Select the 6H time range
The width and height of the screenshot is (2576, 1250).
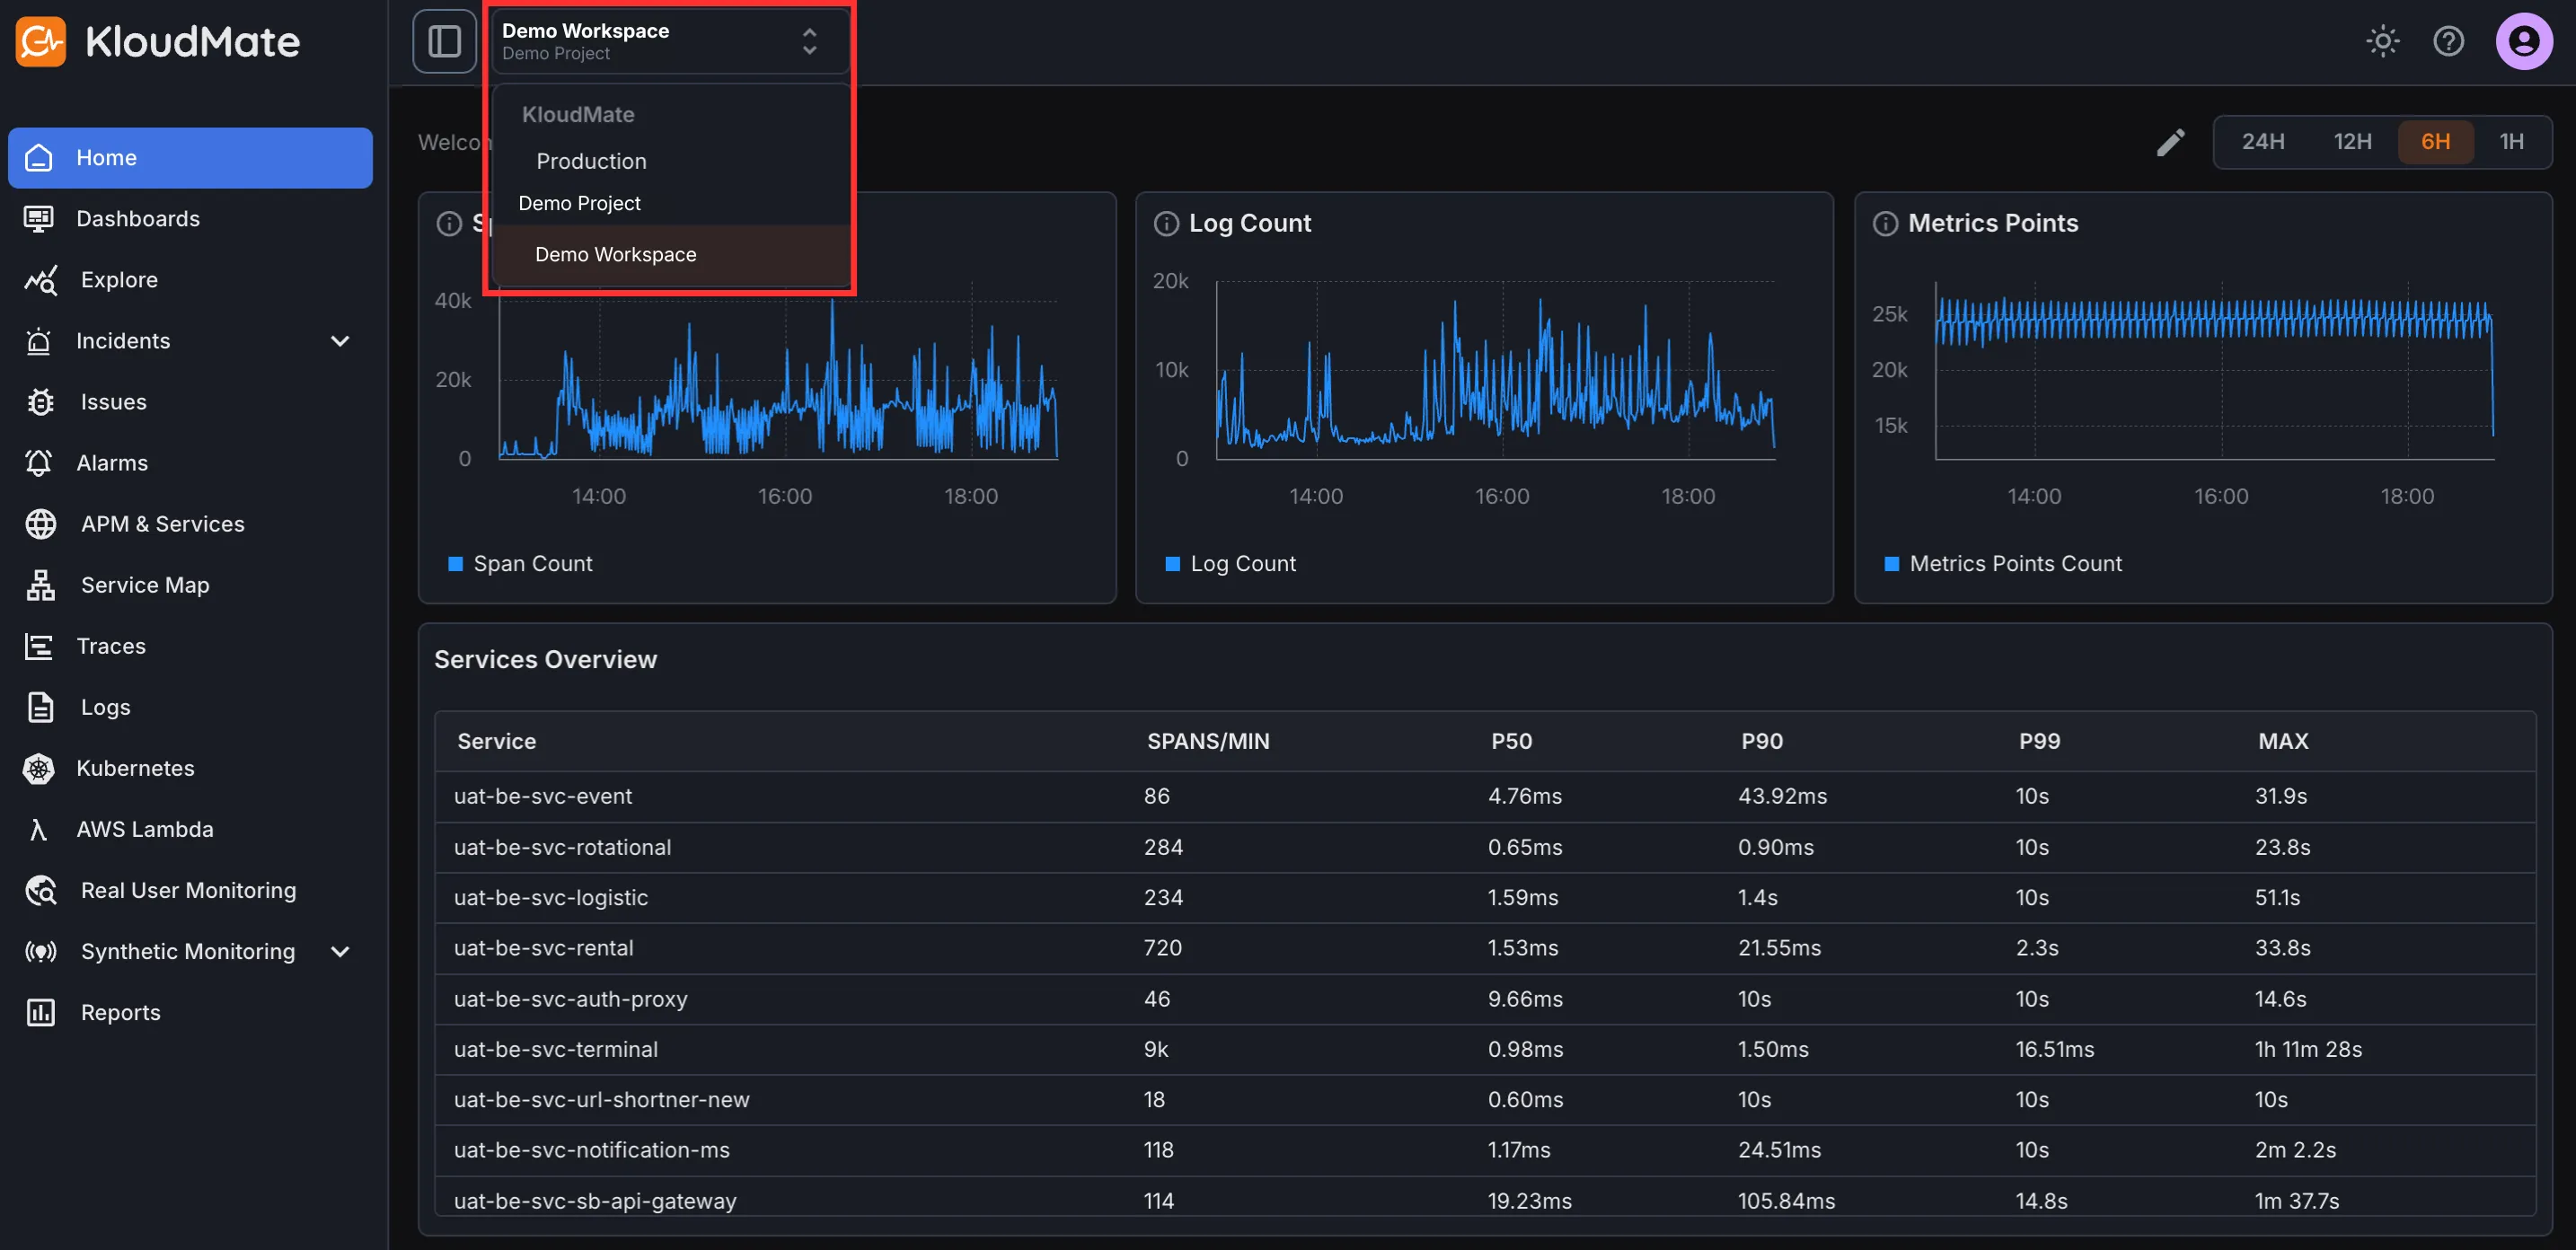pyautogui.click(x=2436, y=141)
